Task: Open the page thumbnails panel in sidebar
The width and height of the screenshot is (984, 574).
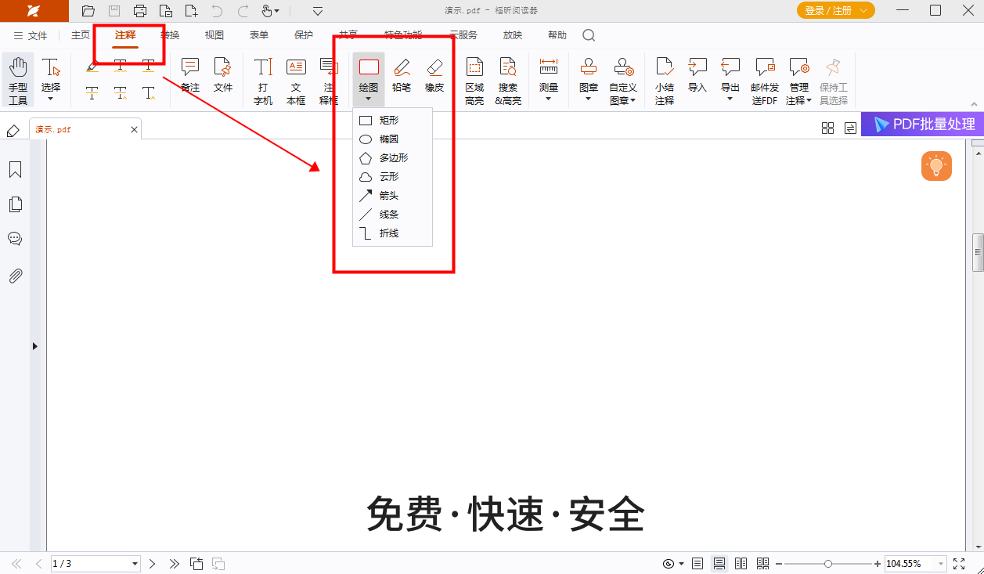Action: (15, 204)
